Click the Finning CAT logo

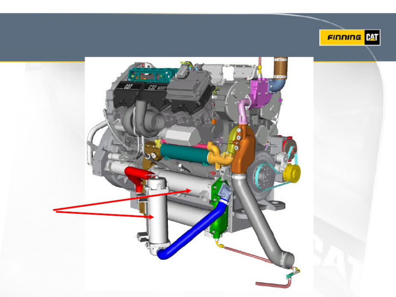(x=350, y=37)
